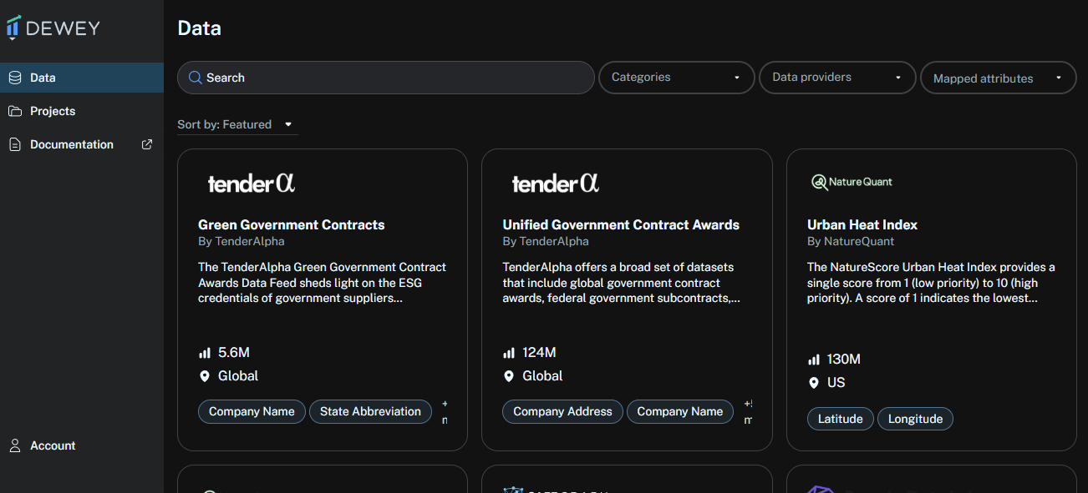1088x493 pixels.
Task: Open the Categories dropdown
Action: (x=676, y=78)
